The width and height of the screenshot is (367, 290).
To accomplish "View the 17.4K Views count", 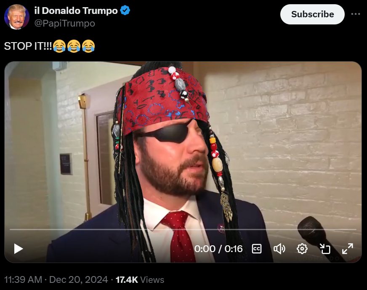I will coord(140,280).
